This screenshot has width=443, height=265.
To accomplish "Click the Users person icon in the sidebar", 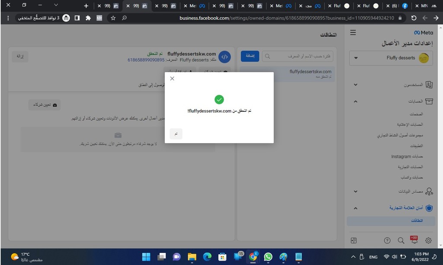I will 429,85.
